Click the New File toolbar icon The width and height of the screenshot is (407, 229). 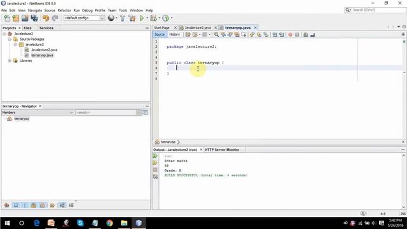(7, 18)
